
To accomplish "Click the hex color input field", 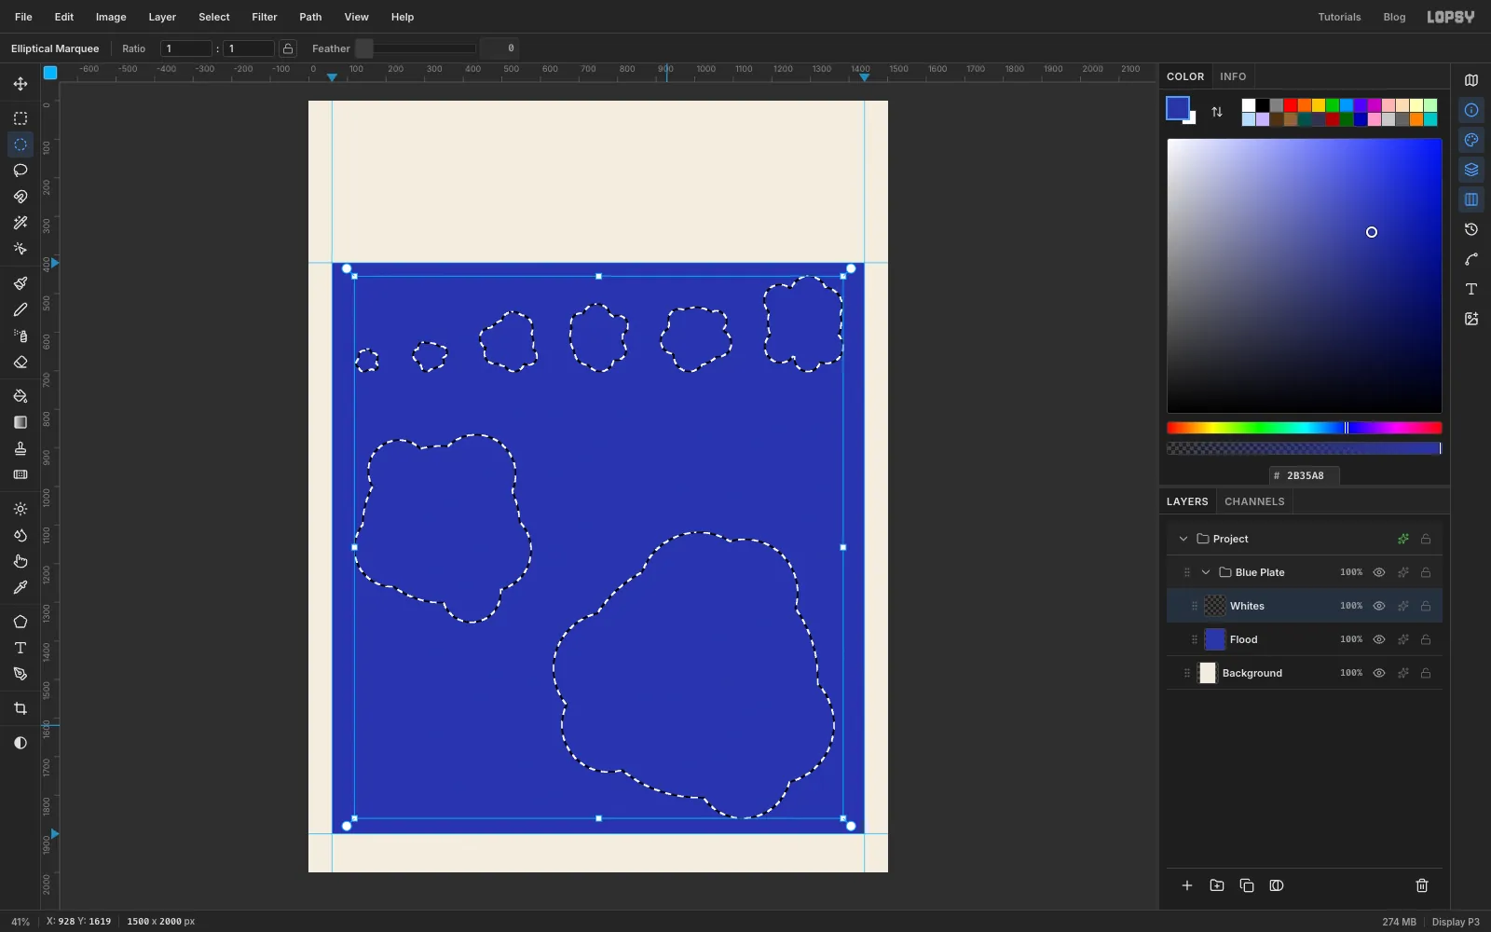I will click(x=1305, y=475).
